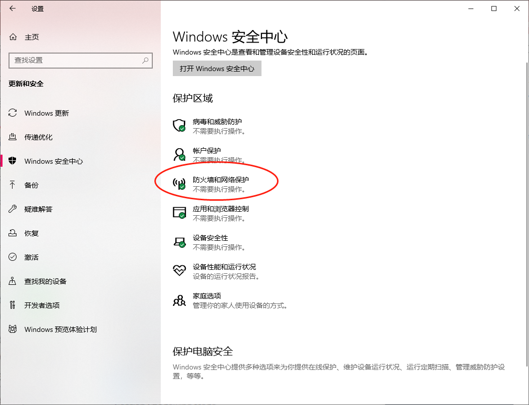Go to 传递优化 in the sidebar
Screen dimensions: 529x405
[39, 137]
